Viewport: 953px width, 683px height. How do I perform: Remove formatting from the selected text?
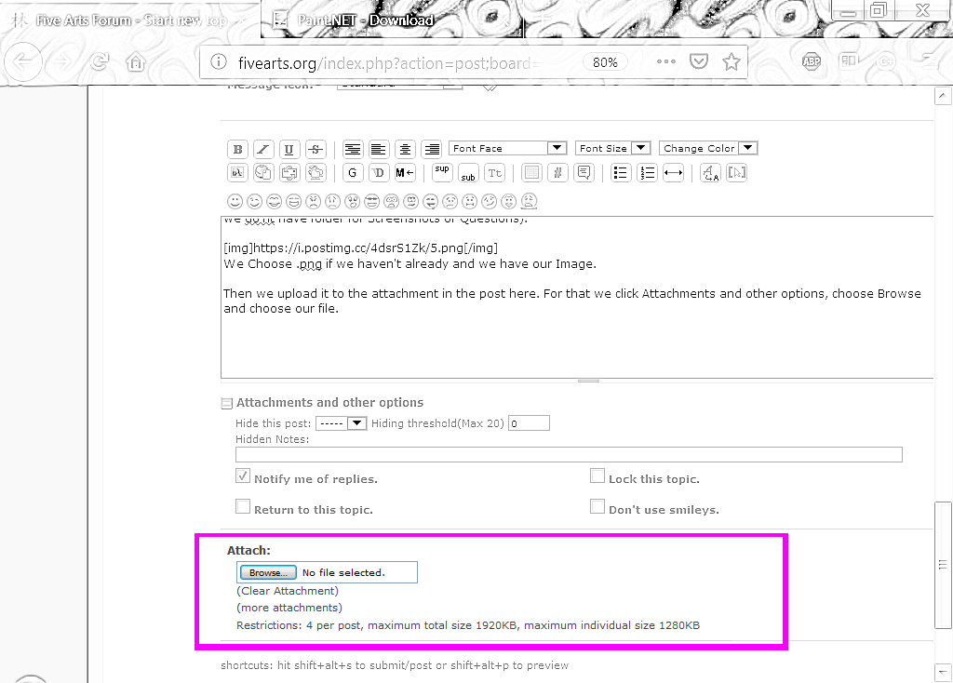(x=710, y=172)
